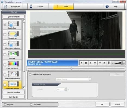
Task: Open the Help menu
Action: (x=114, y=7)
